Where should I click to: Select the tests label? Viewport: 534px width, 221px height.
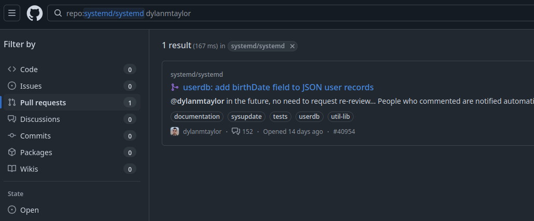pos(280,117)
